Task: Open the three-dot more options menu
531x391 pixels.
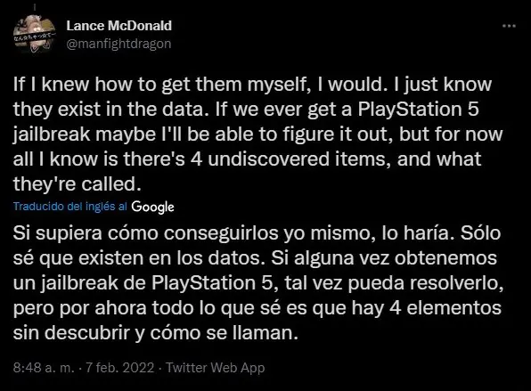Action: 509,26
